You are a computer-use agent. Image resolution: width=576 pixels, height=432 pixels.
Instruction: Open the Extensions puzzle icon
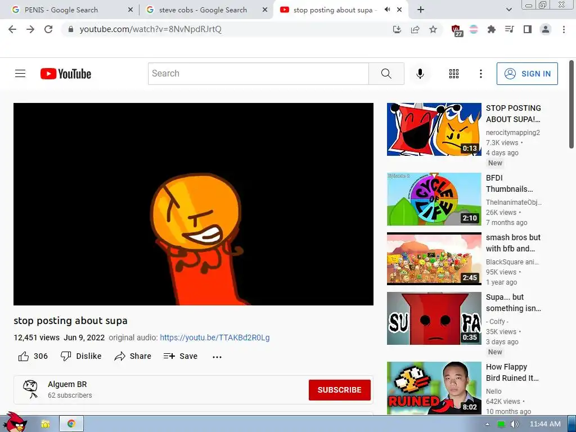pyautogui.click(x=491, y=29)
